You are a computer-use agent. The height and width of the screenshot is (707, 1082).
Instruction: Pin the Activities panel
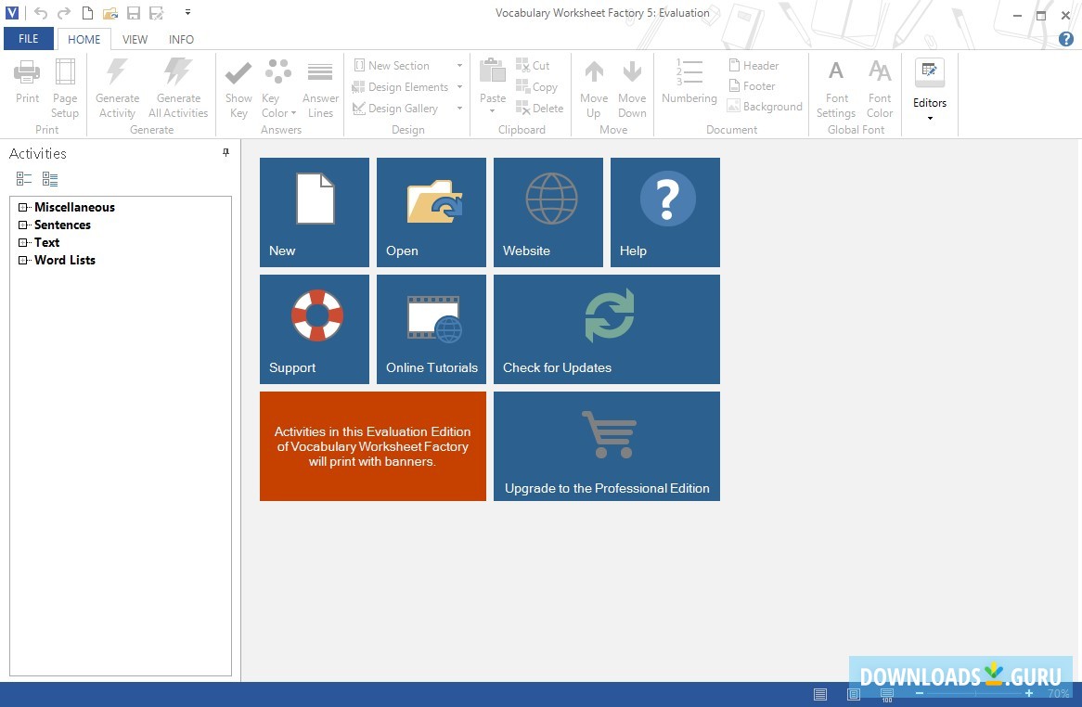pos(225,152)
